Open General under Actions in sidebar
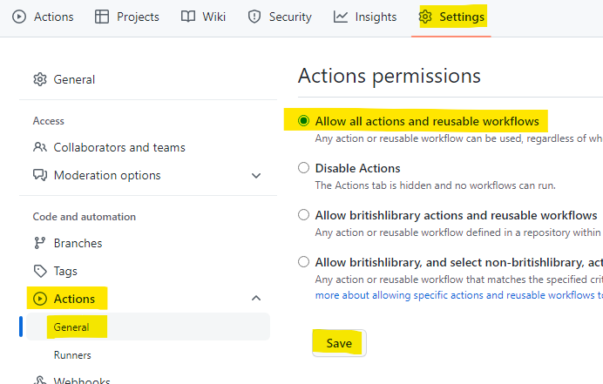Image resolution: width=603 pixels, height=384 pixels. 71,327
